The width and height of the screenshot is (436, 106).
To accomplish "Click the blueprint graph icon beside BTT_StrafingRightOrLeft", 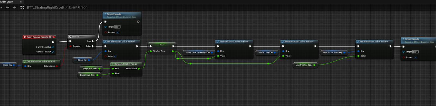I will point(22,7).
